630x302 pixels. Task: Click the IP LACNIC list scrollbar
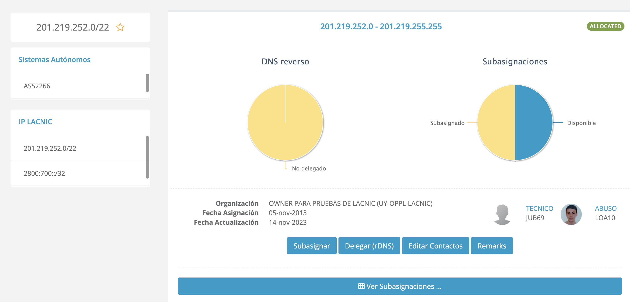point(147,157)
